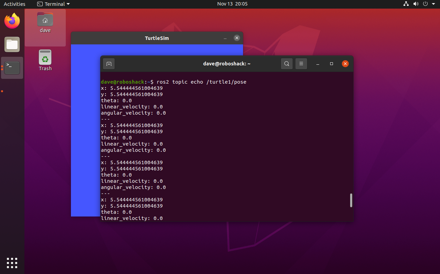
Task: Open the clock calendar panel
Action: pyautogui.click(x=232, y=4)
